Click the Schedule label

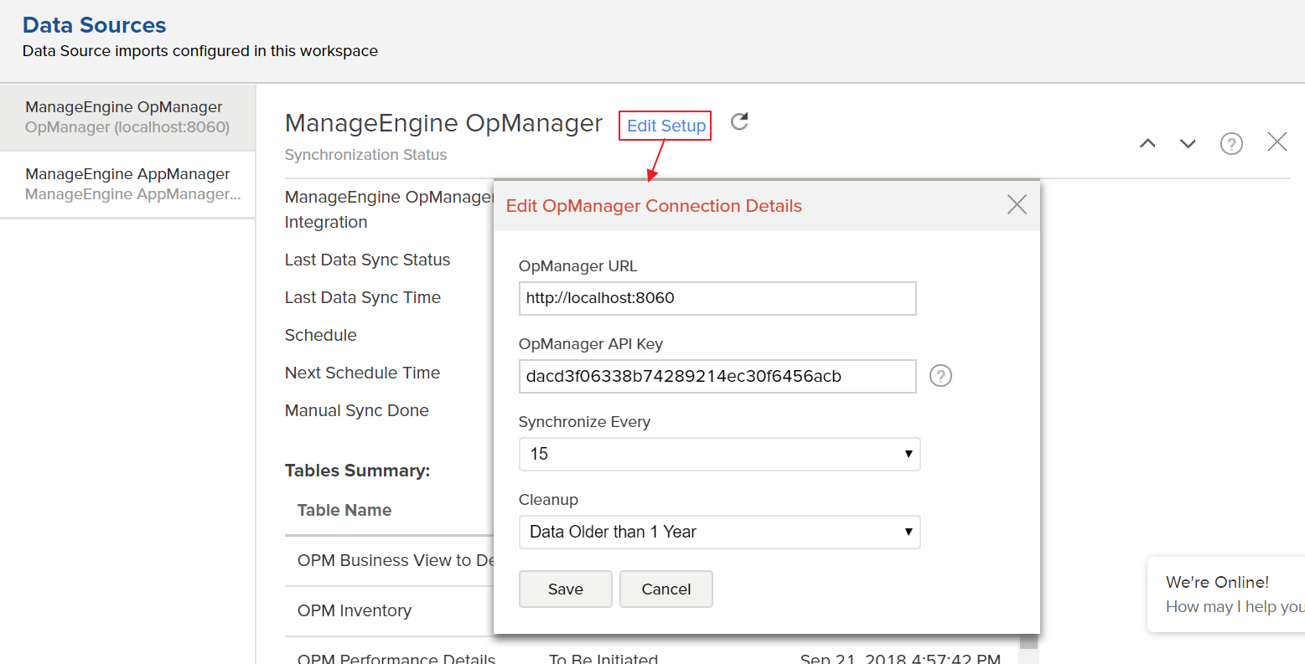click(321, 335)
